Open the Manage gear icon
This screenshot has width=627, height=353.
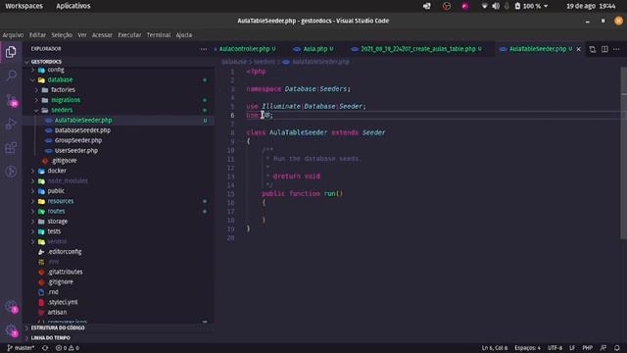(x=11, y=330)
